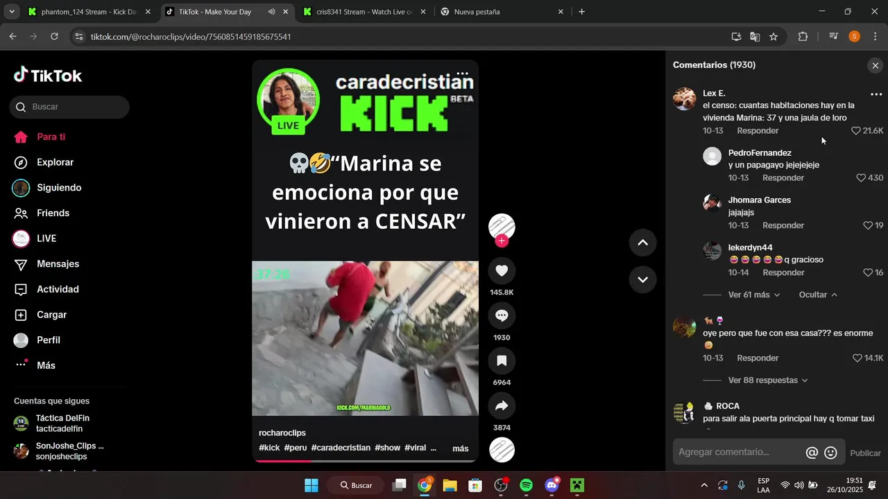888x499 pixels.
Task: Click the Buscar search field in TikTok
Action: [x=69, y=107]
